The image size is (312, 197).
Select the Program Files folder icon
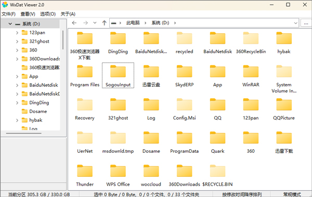[x=85, y=71]
